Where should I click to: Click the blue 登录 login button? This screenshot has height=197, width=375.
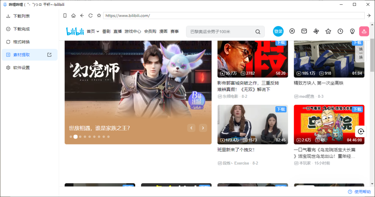point(278,31)
